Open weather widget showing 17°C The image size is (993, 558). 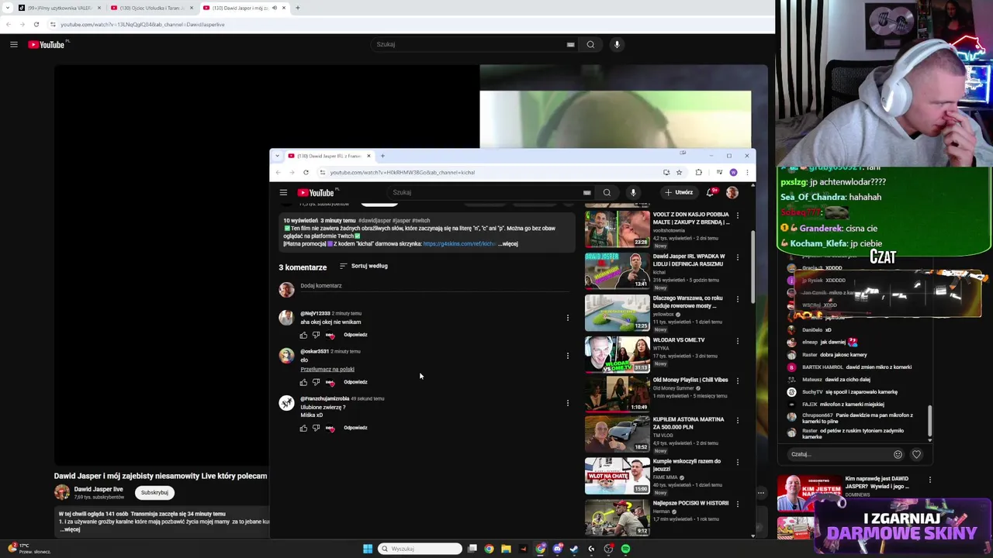click(28, 548)
